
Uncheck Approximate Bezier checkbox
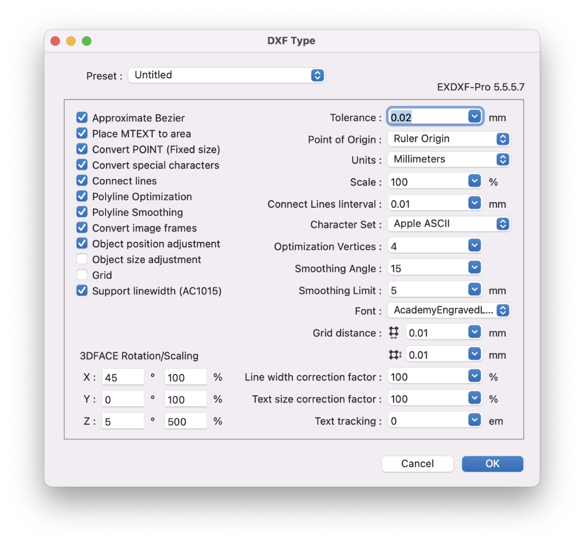82,118
